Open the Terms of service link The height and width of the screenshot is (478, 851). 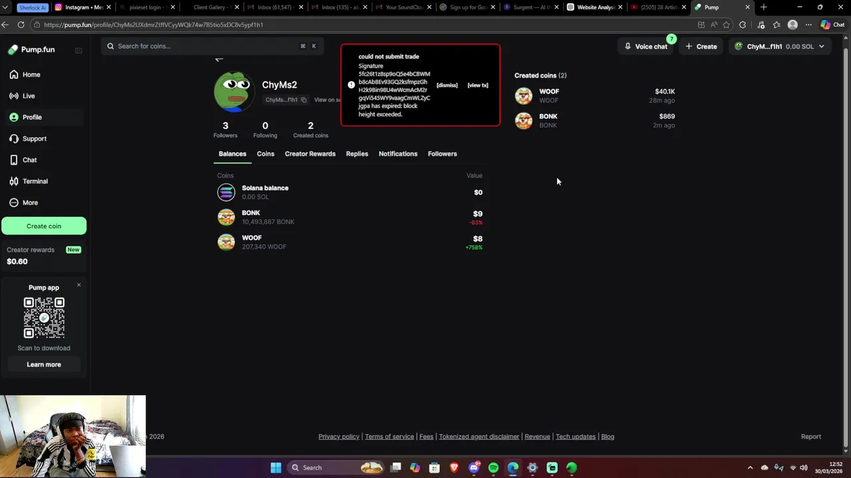click(390, 437)
